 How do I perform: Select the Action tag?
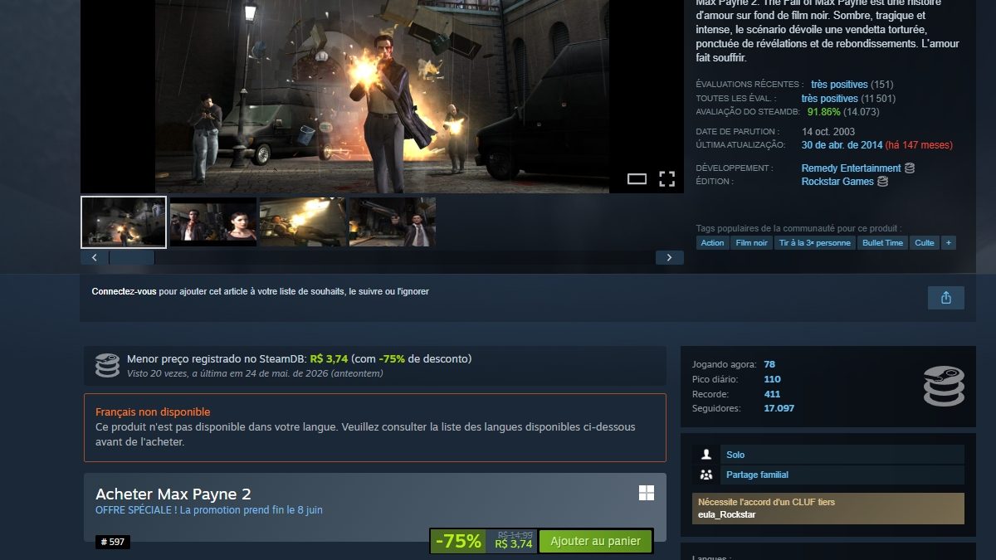click(x=712, y=243)
